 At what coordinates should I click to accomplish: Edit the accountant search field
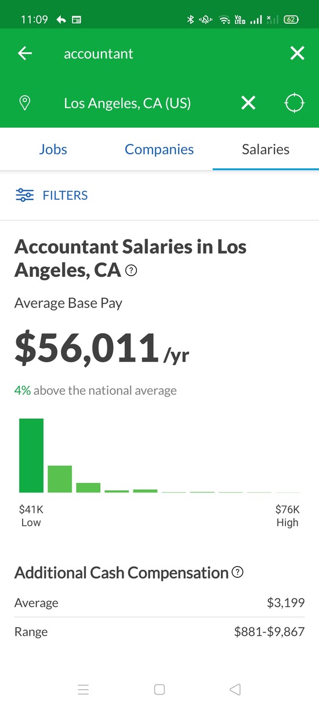point(168,54)
